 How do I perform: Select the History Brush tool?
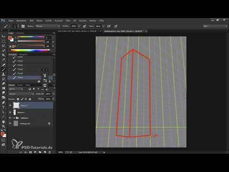tap(3, 79)
